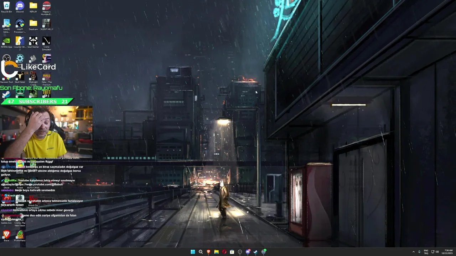The width and height of the screenshot is (456, 256).
Task: Open the Midnight Crane shortcut
Action: click(33, 79)
